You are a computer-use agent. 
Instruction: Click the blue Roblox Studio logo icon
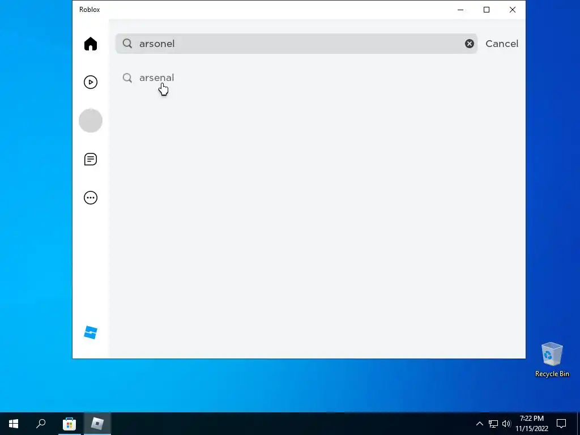(91, 332)
